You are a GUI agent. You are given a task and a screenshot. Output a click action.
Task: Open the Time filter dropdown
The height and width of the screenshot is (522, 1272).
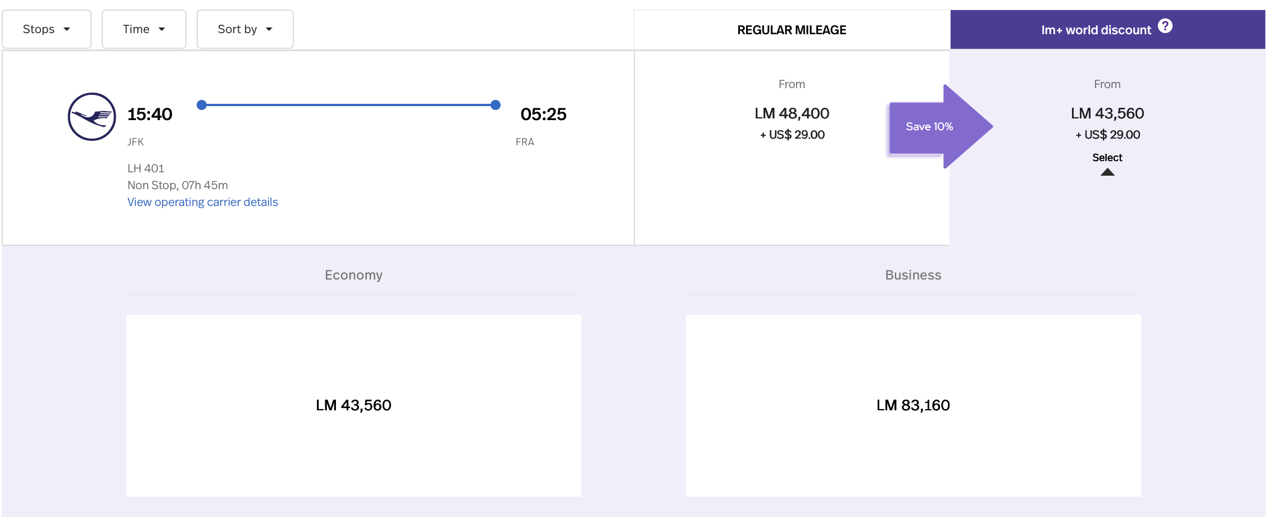click(144, 29)
